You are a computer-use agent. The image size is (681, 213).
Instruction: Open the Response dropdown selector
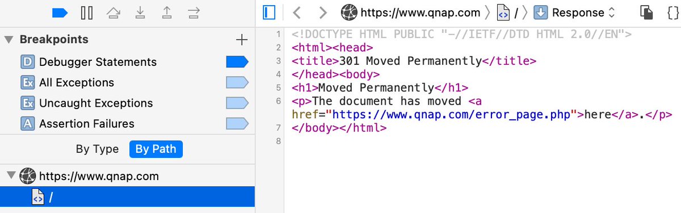pyautogui.click(x=574, y=12)
